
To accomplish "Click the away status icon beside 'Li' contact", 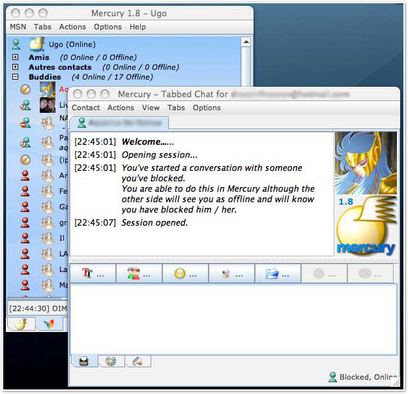I will click(25, 105).
